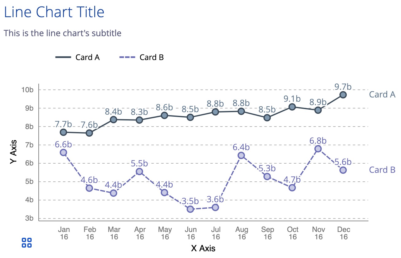The image size is (401, 258).
Task: Select Card B Aug 16 point at 6.4b
Action: pos(241,155)
